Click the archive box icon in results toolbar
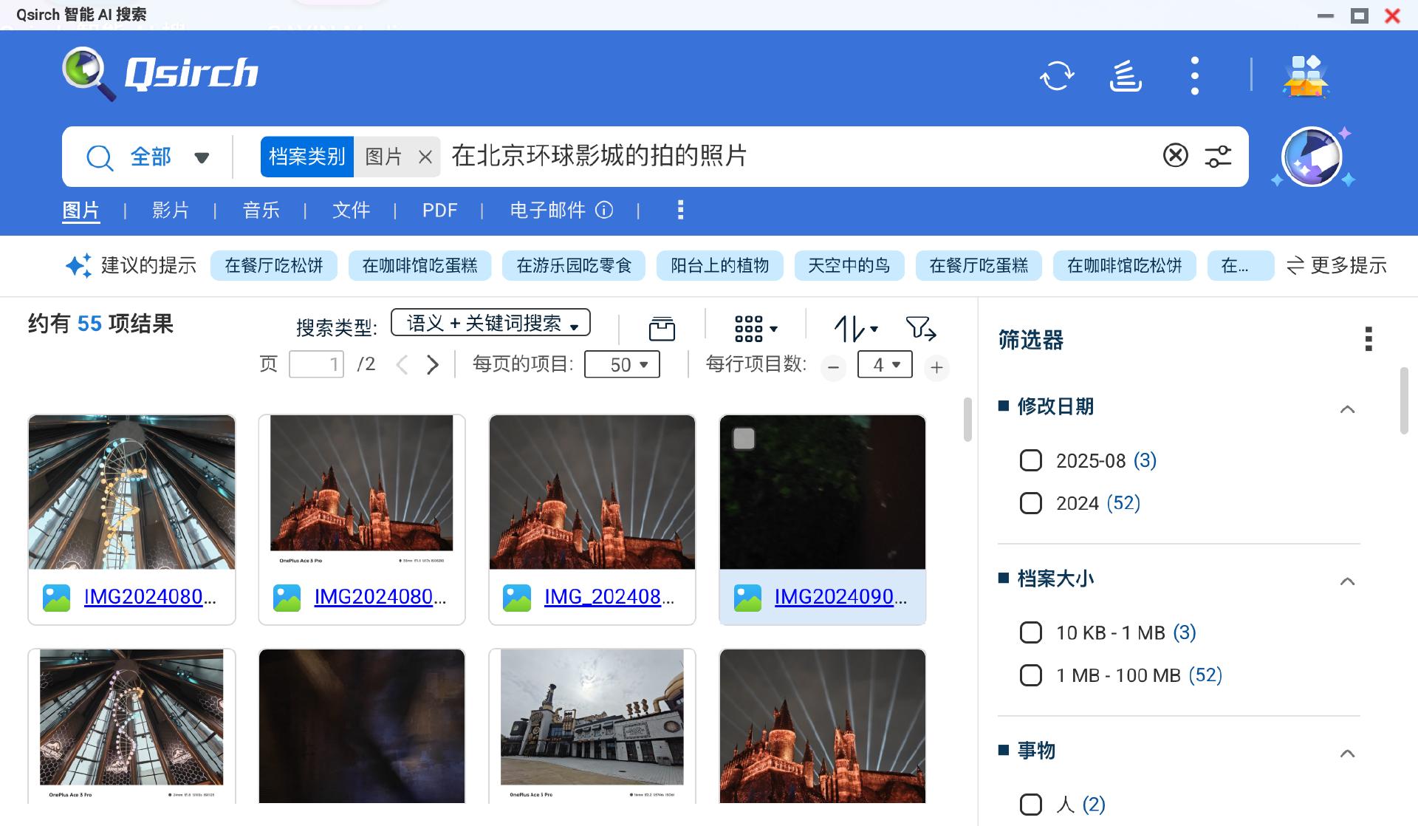The image size is (1418, 826). click(x=662, y=328)
